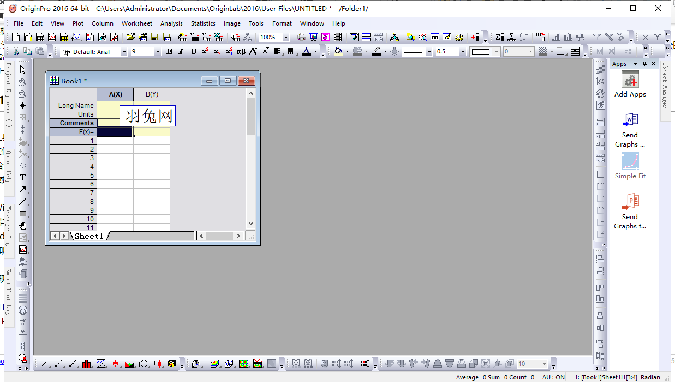
Task: Toggle auto-hide pin on Apps panel
Action: click(x=644, y=64)
